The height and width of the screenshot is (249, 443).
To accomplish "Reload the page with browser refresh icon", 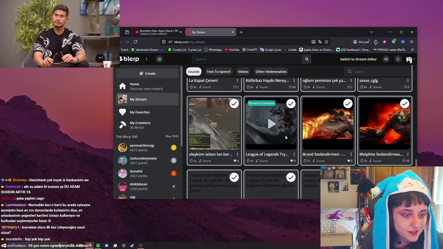I will [x=135, y=42].
